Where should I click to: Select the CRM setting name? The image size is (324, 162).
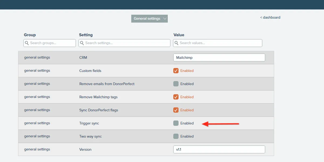pyautogui.click(x=83, y=58)
